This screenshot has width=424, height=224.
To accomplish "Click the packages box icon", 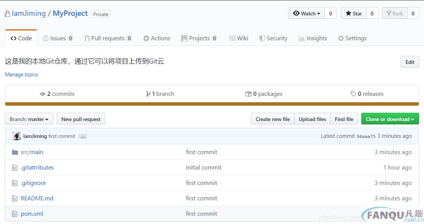I will tap(248, 94).
